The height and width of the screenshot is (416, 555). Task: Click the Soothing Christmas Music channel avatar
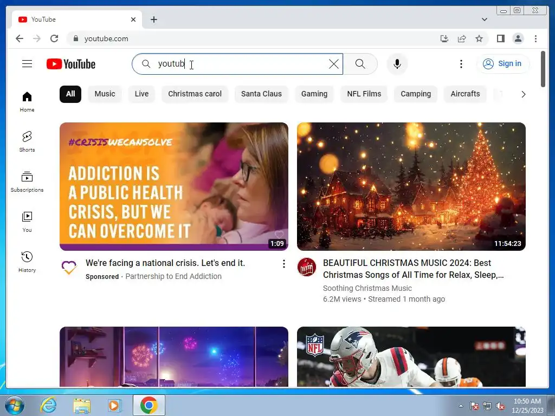[307, 266]
